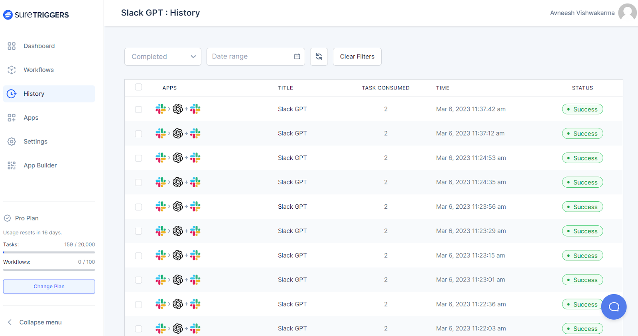Check the row for 11:24:35 am
This screenshot has height=336, width=638.
(x=138, y=183)
